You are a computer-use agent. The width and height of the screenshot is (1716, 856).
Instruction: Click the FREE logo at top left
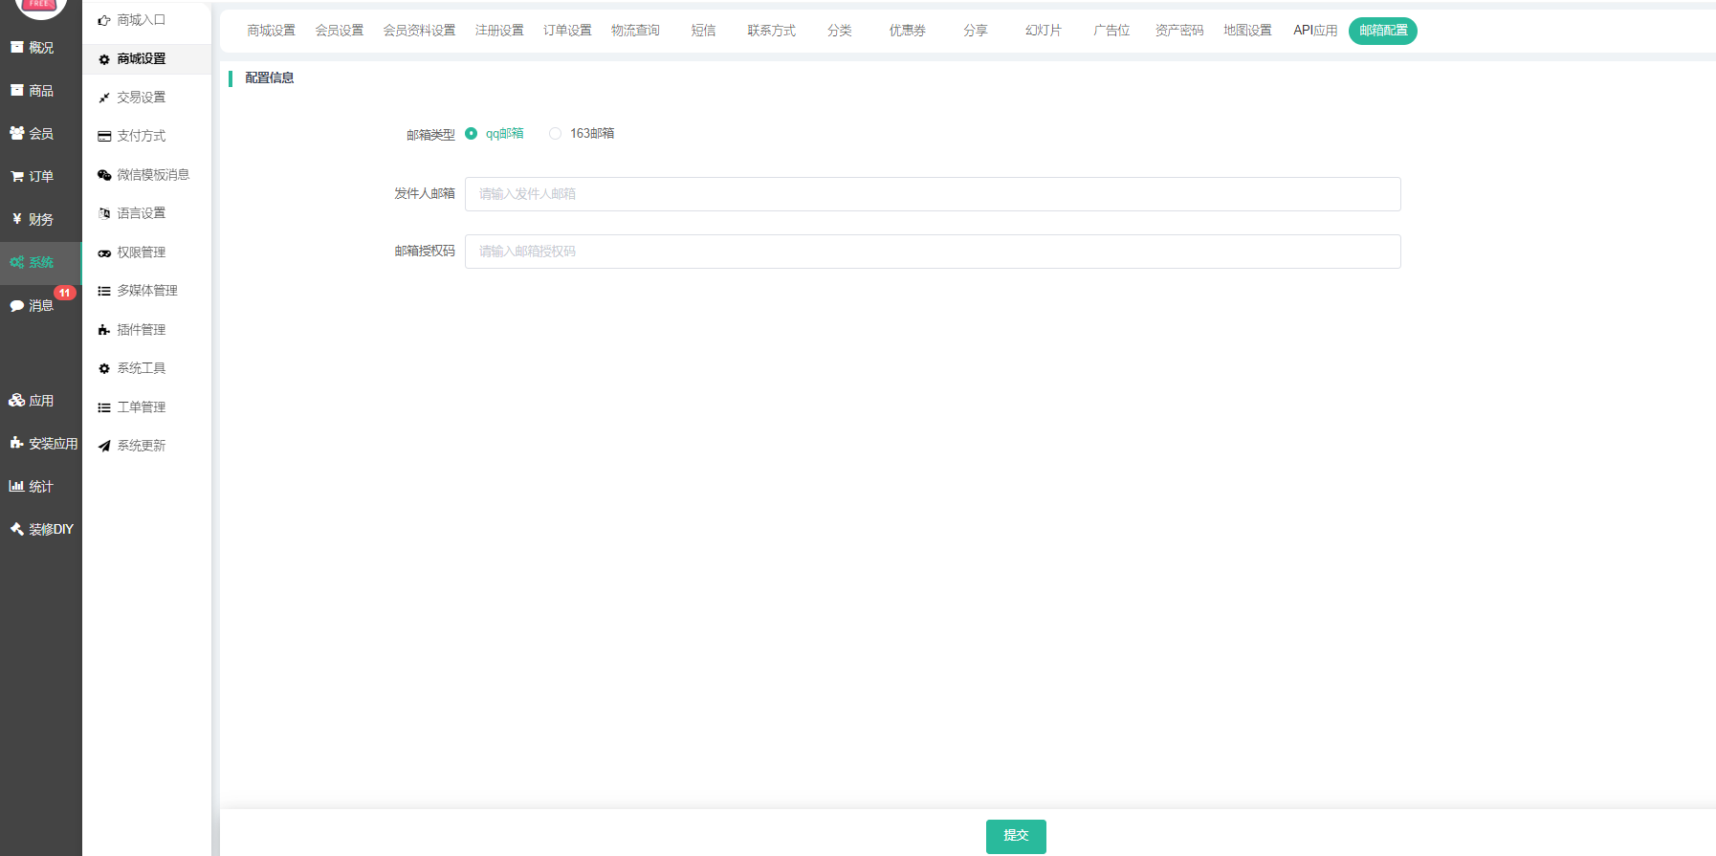[40, 7]
